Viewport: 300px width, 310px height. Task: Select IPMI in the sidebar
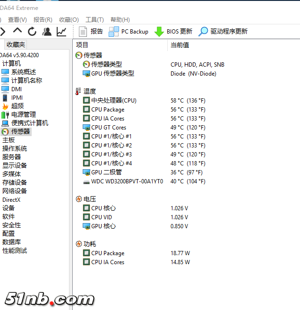(12, 98)
